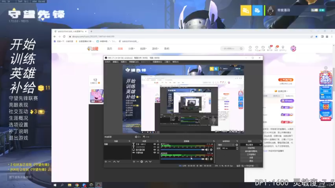Select 退出游戏 in Overwatch menu
This screenshot has height=188, width=335.
click(x=18, y=138)
